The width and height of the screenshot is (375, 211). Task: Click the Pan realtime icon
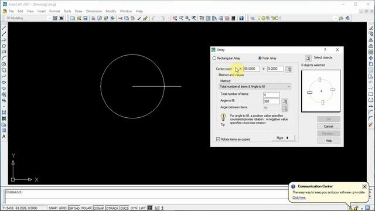[x=175, y=18]
